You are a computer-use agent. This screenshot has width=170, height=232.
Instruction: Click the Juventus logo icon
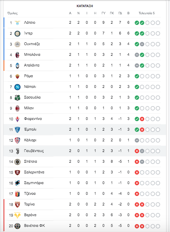click(x=17, y=151)
